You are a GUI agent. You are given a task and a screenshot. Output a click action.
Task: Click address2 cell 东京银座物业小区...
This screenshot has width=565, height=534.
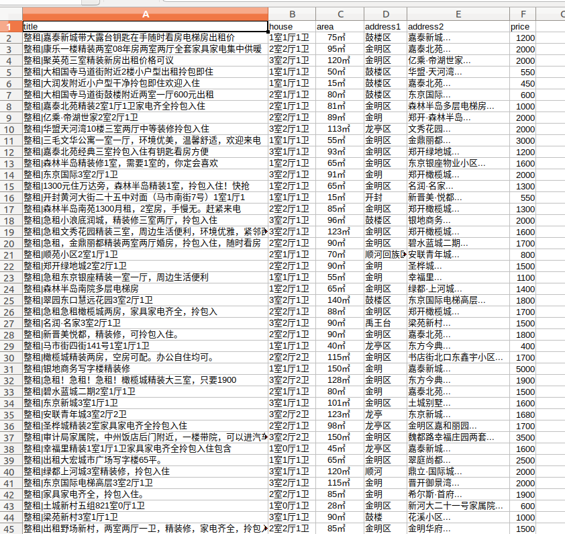(x=458, y=163)
